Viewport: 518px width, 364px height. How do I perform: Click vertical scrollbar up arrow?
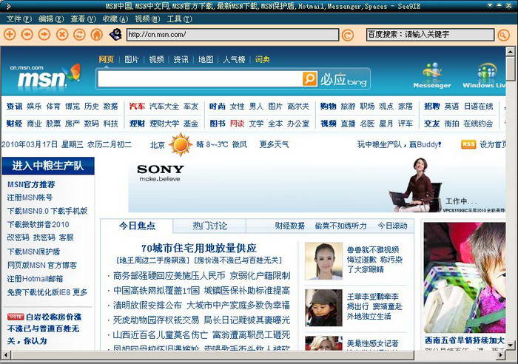511,52
